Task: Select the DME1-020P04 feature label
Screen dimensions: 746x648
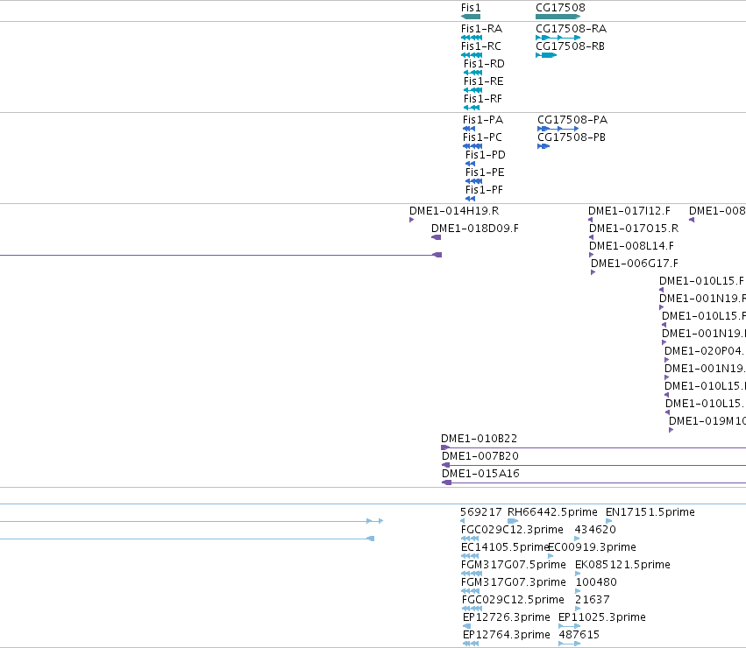Action: pos(705,351)
